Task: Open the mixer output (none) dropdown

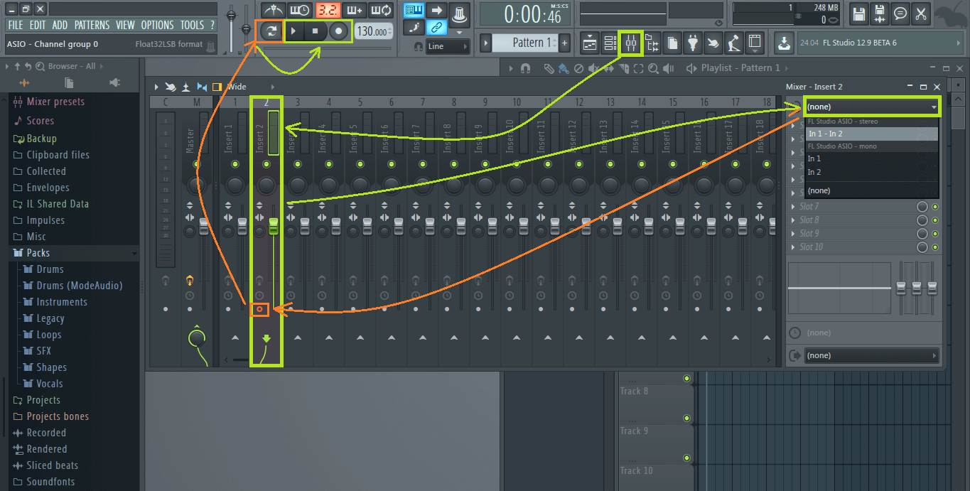Action: tap(871, 355)
